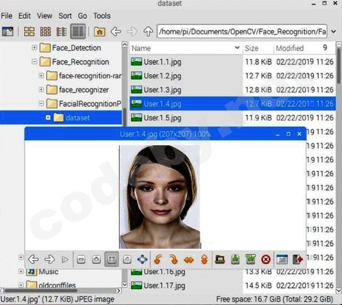
Task: Show image at original size
Action: pos(127,259)
